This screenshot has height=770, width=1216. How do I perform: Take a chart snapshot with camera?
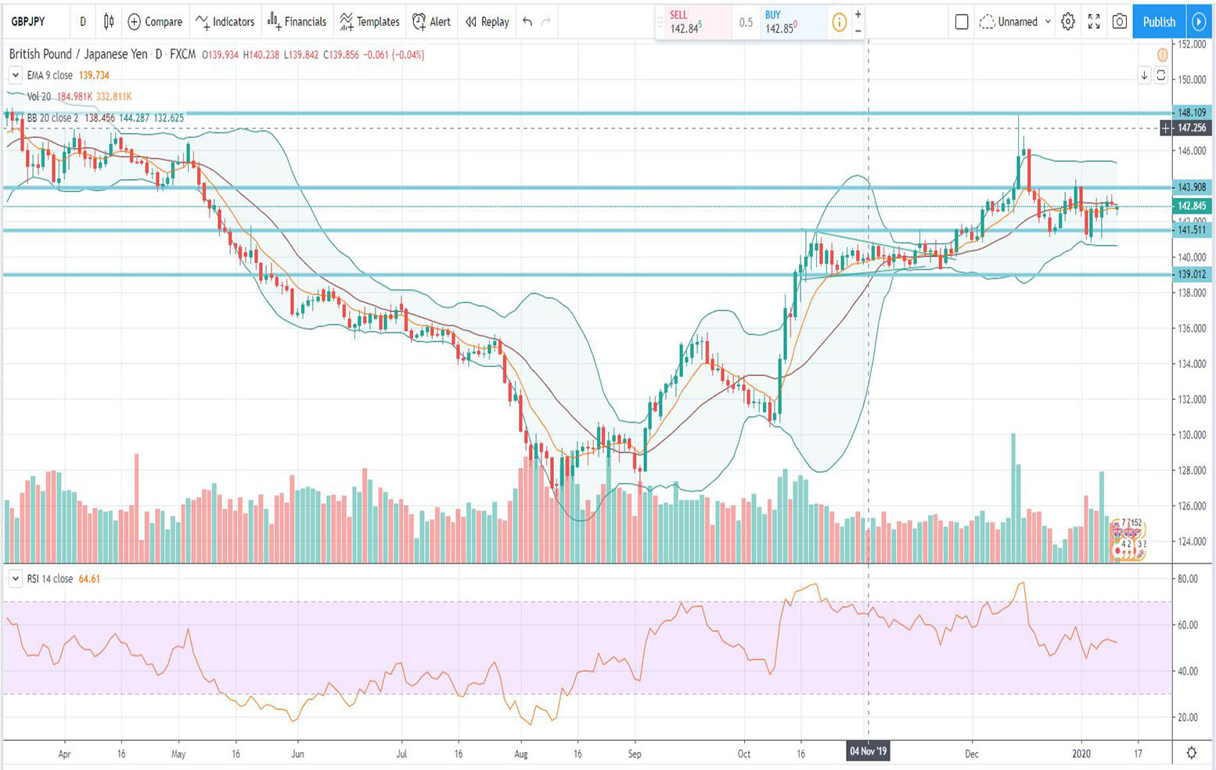point(1120,22)
